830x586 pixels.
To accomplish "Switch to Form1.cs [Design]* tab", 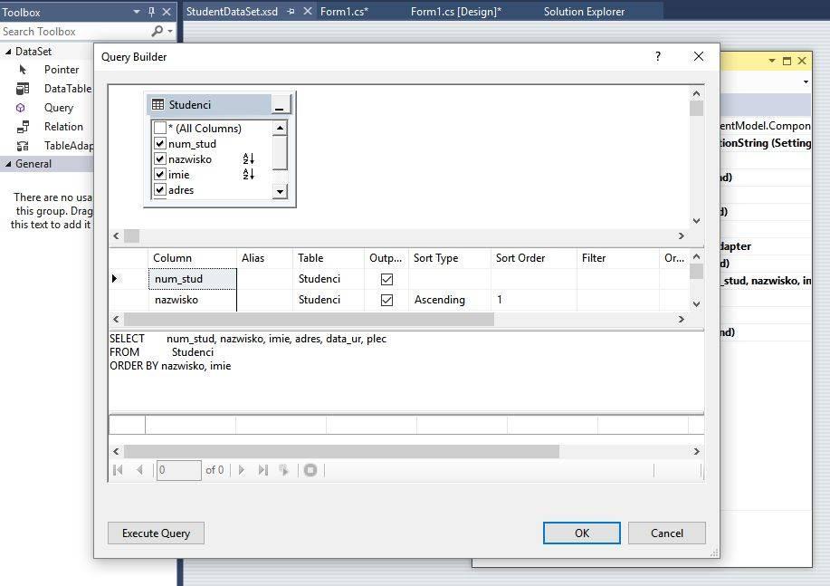I will (x=456, y=12).
